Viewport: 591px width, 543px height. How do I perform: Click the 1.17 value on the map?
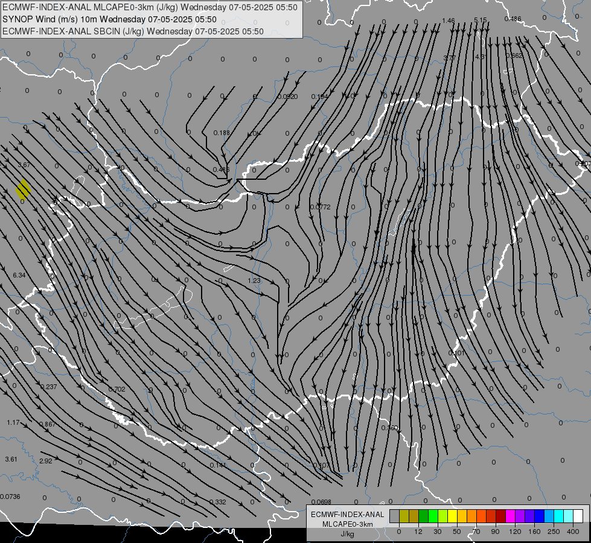13,422
